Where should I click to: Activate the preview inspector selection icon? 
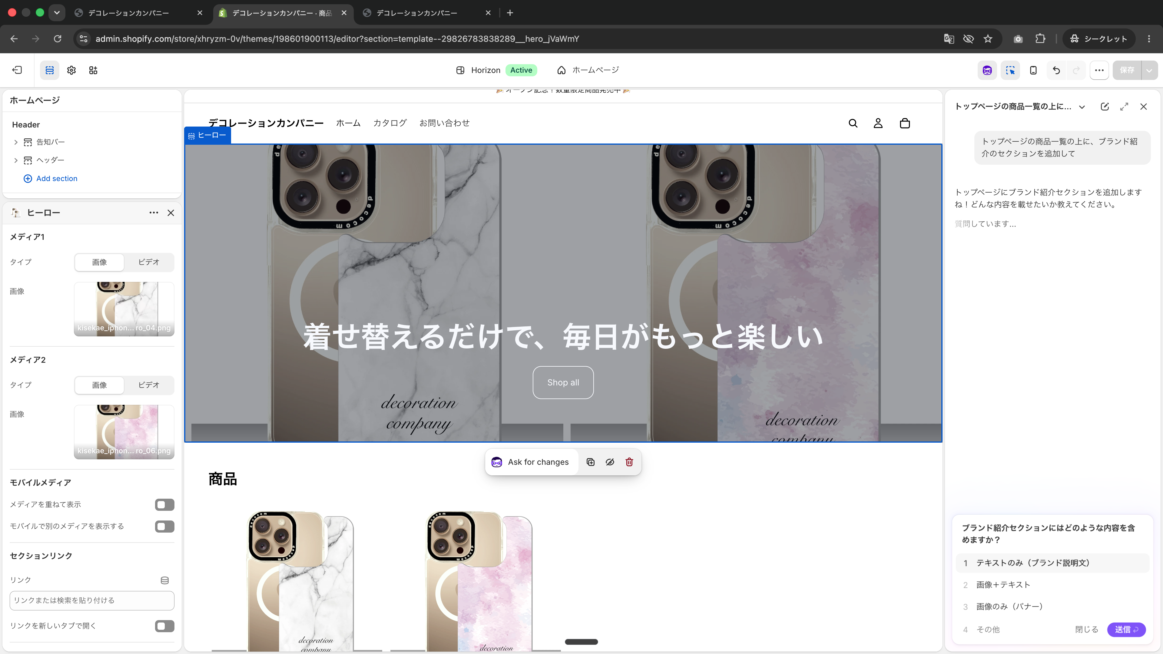pyautogui.click(x=1010, y=70)
